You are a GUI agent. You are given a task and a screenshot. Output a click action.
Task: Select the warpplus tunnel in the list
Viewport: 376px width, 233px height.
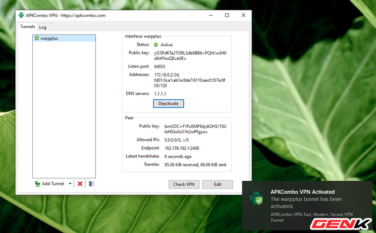click(x=64, y=38)
